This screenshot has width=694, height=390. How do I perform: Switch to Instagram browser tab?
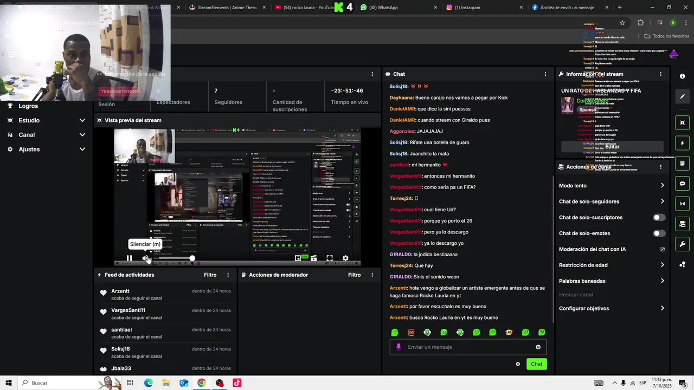tap(484, 8)
